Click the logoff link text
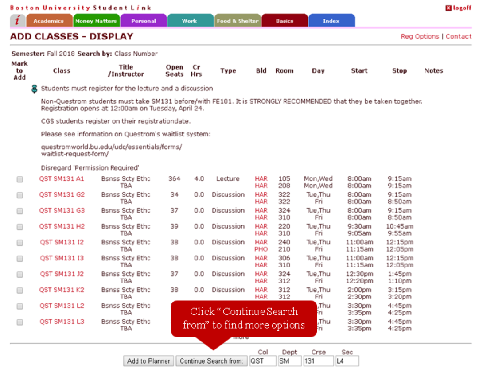Screen dimensions: 483x372 462,8
